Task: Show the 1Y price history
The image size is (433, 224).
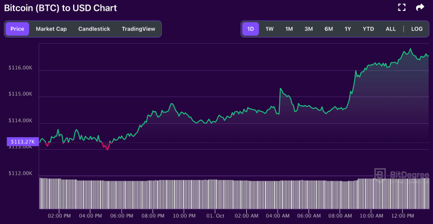Action: [x=347, y=29]
